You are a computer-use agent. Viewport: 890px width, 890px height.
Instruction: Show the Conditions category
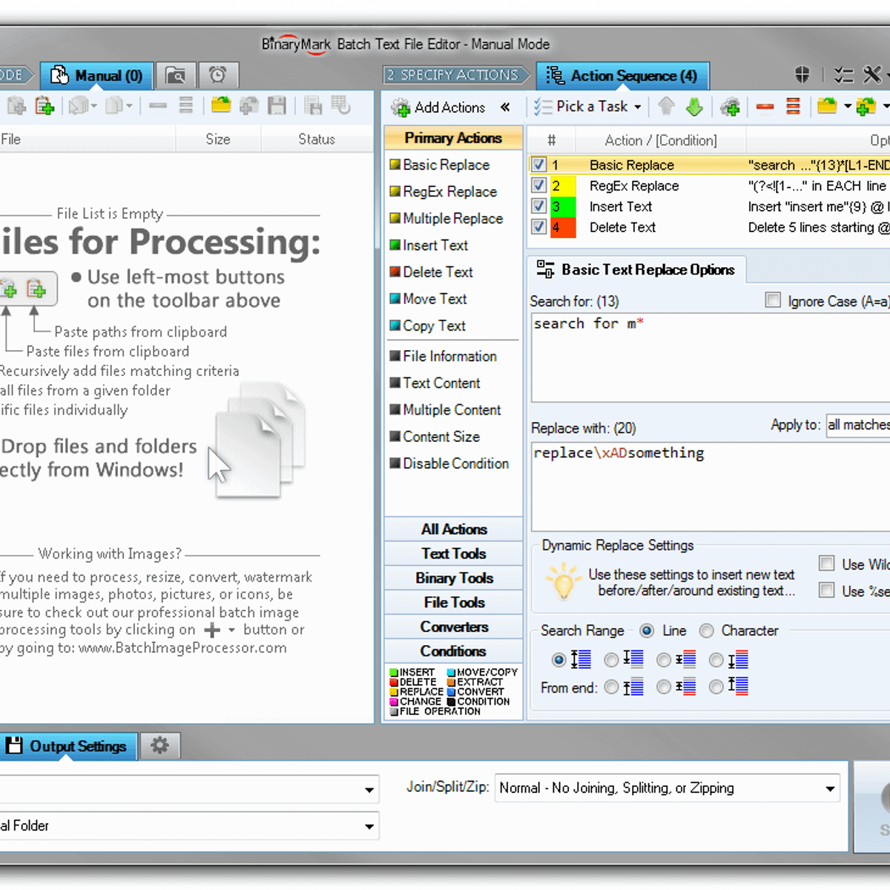coord(454,651)
